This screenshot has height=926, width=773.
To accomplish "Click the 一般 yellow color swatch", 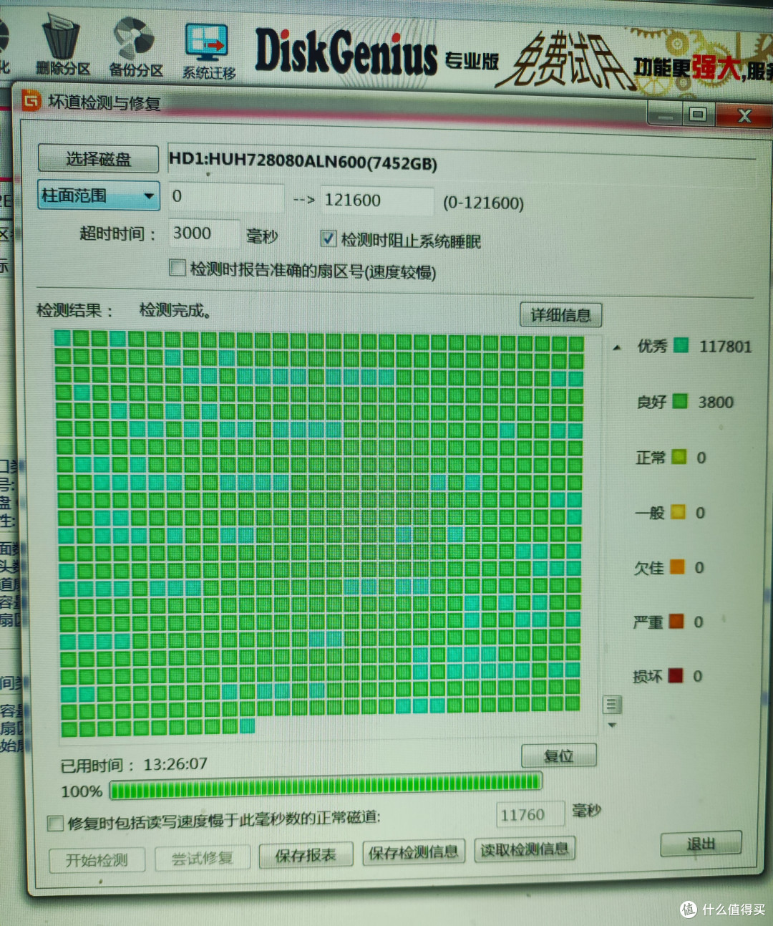I will (678, 512).
